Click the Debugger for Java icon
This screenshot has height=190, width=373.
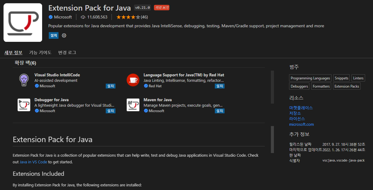24,105
